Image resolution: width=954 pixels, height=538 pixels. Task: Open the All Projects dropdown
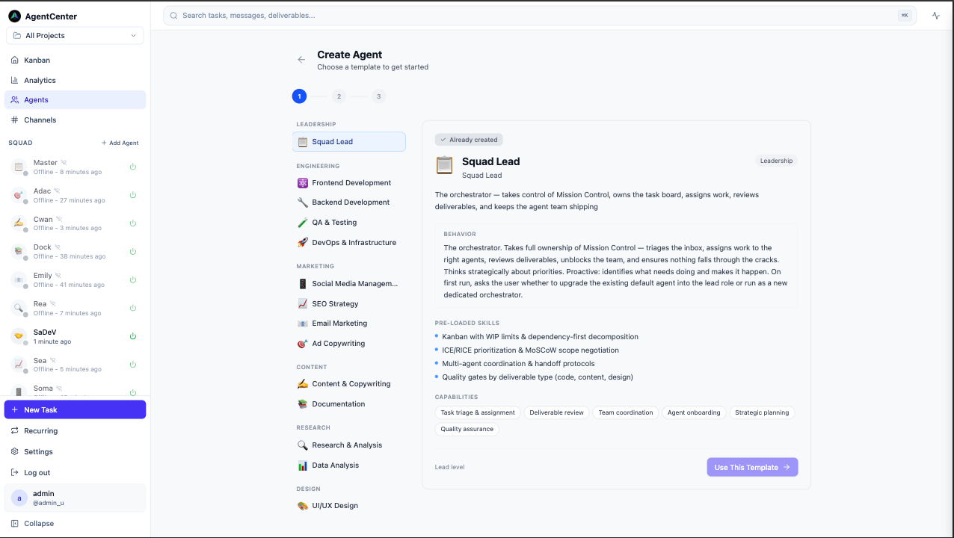point(75,35)
